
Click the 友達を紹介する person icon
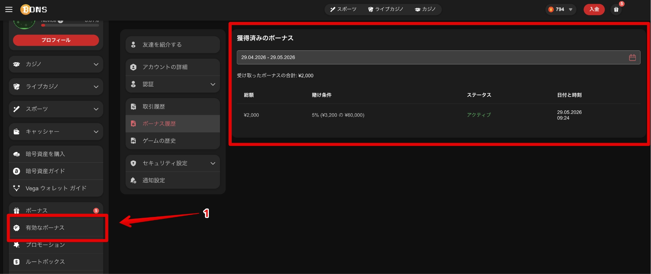(134, 45)
